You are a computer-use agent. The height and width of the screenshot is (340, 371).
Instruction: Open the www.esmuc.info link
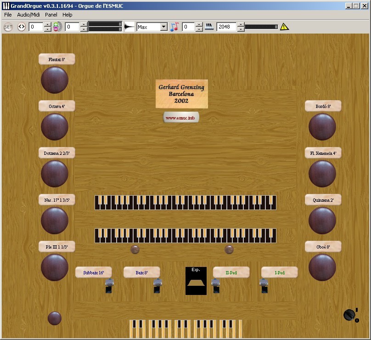pos(181,118)
